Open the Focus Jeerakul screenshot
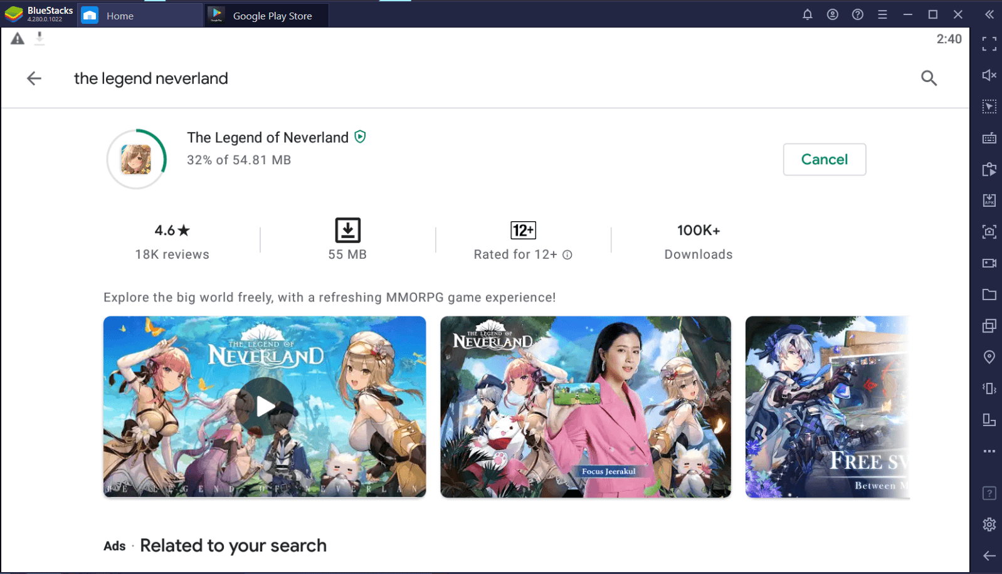Image resolution: width=1002 pixels, height=574 pixels. (x=586, y=407)
